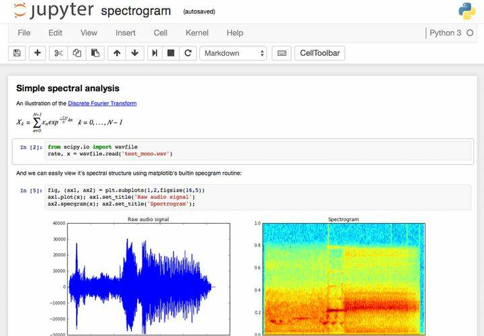Paste cell below clipboard icon
Image resolution: width=484 pixels, height=336 pixels.
click(95, 53)
